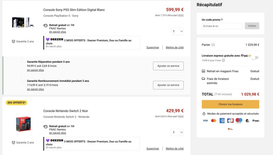Click the Valider promo code button
Image resolution: width=273 pixels, height=155 pixels.
252,26
